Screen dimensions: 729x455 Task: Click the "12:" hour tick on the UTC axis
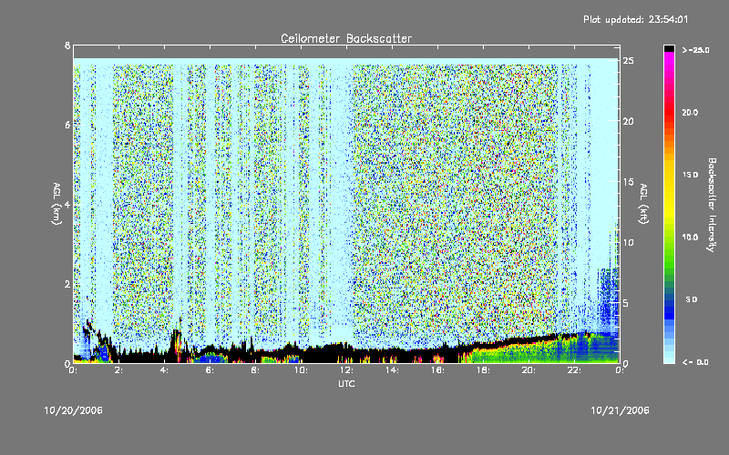click(346, 370)
